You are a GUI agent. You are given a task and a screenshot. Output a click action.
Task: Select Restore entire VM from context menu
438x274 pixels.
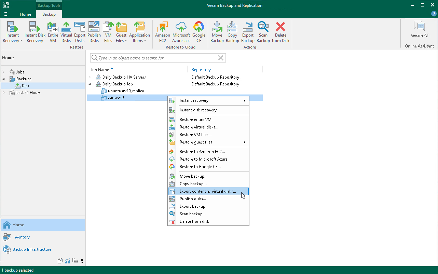point(197,120)
